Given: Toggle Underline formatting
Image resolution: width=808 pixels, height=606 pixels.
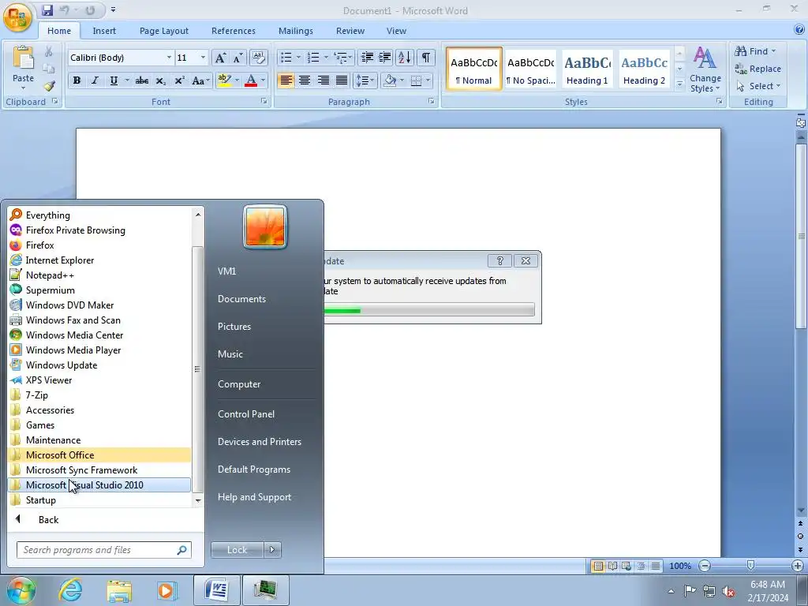Looking at the screenshot, I should coord(114,80).
